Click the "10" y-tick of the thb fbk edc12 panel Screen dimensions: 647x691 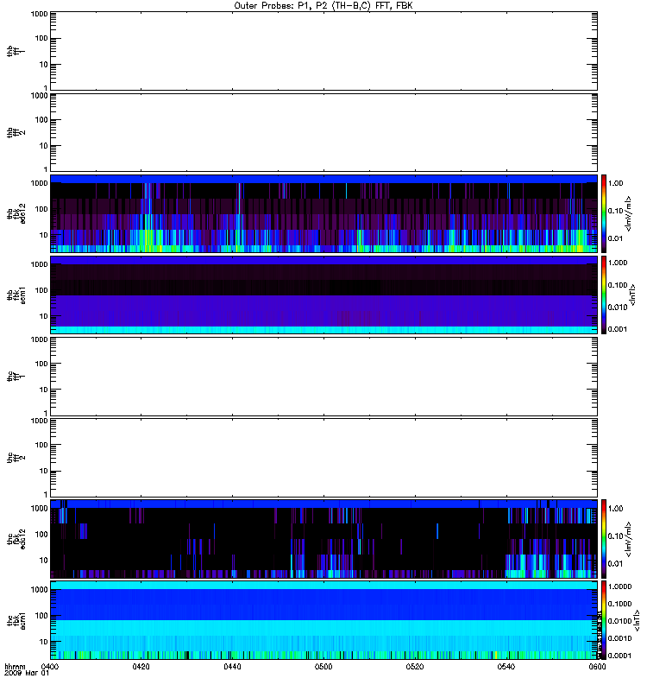point(44,235)
